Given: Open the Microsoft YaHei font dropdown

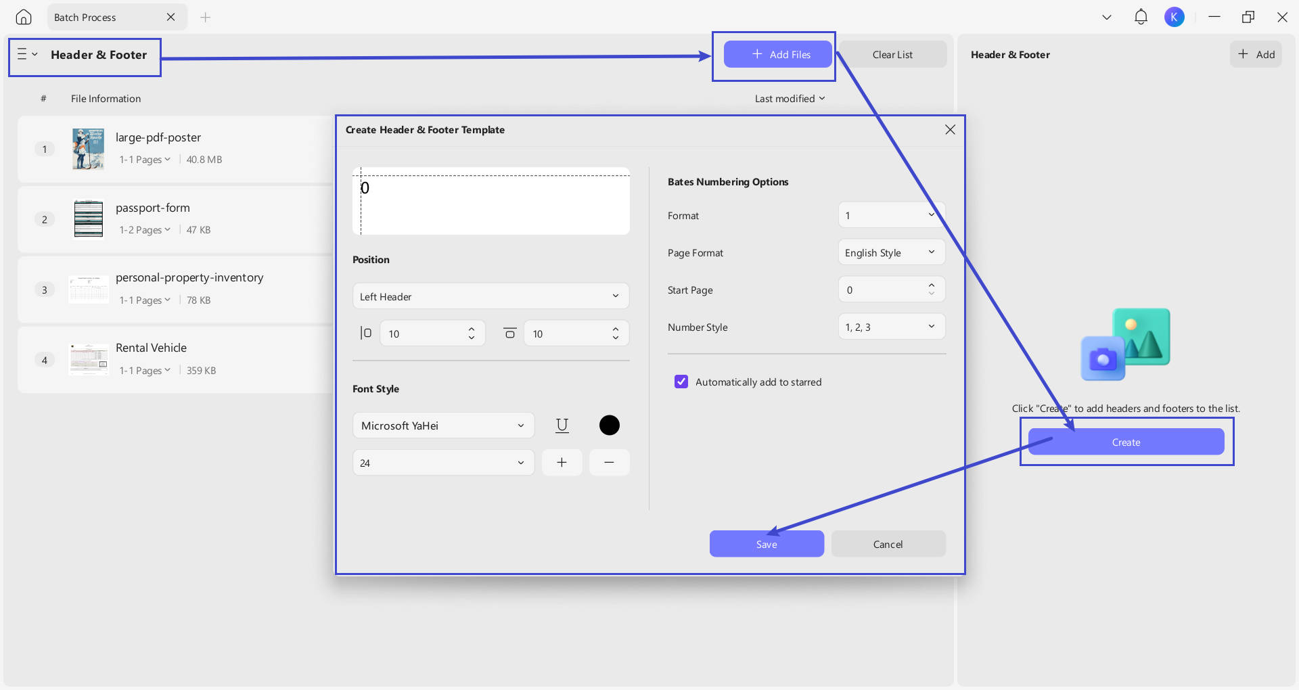Looking at the screenshot, I should coord(443,425).
